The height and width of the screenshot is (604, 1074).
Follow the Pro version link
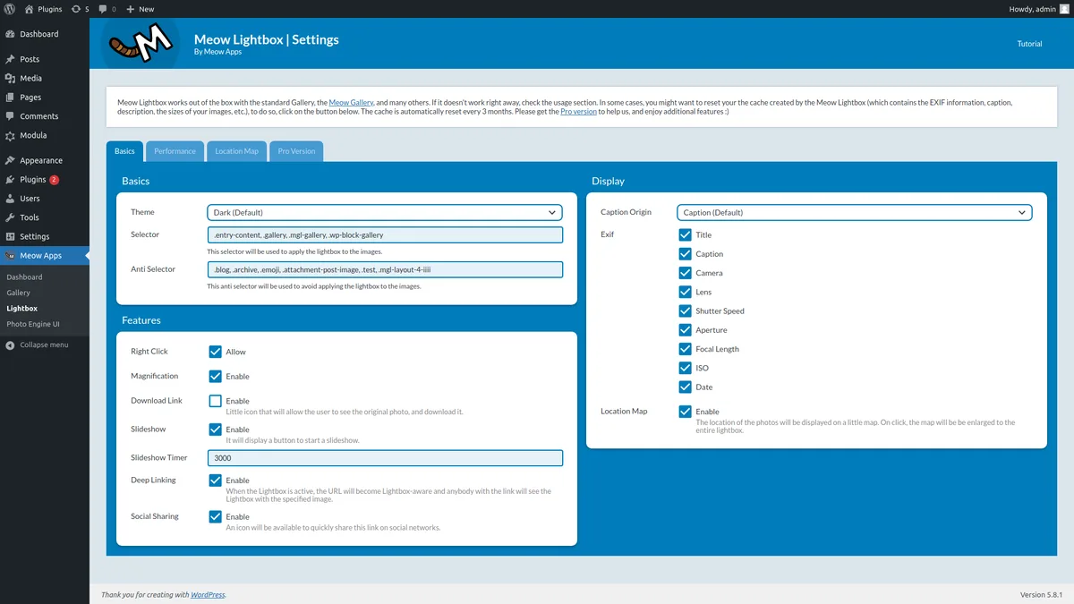578,112
